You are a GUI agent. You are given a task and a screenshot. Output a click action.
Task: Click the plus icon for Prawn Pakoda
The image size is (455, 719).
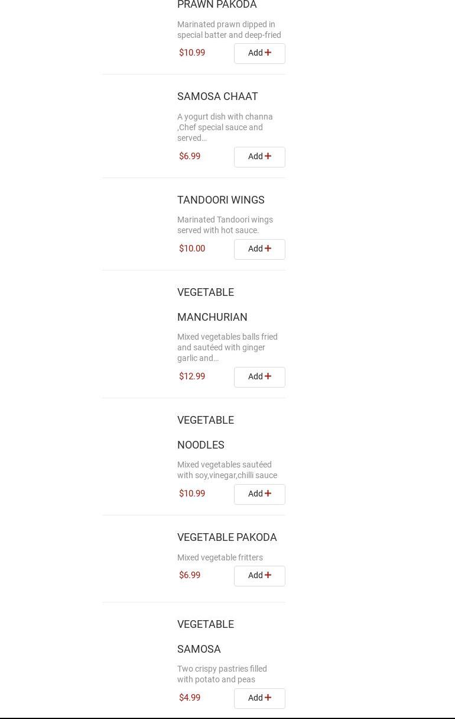[268, 53]
